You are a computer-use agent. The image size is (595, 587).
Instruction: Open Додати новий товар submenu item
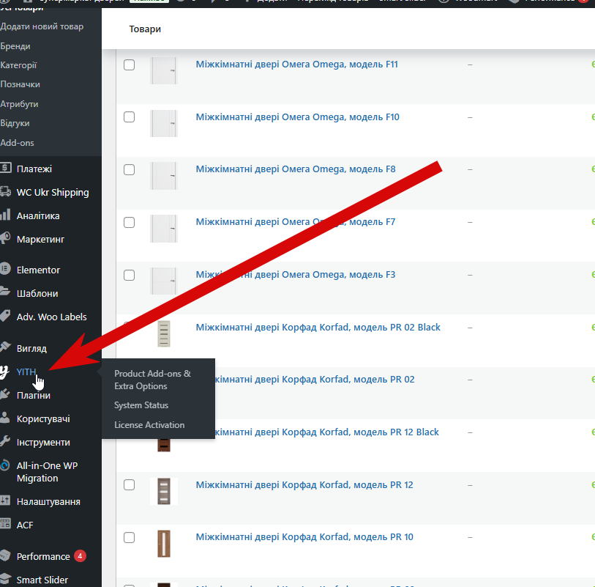point(42,26)
